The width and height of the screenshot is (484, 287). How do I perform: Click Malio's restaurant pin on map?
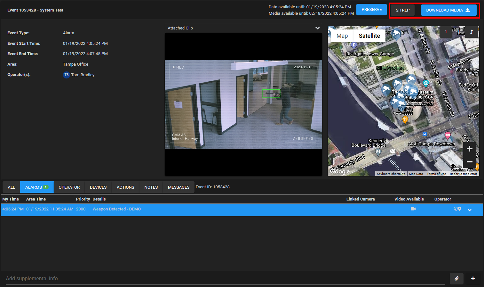click(405, 120)
